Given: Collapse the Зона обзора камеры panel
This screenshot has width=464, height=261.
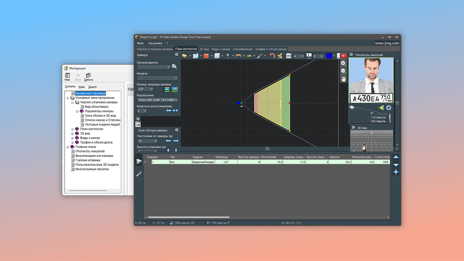Looking at the screenshot, I should (x=176, y=130).
